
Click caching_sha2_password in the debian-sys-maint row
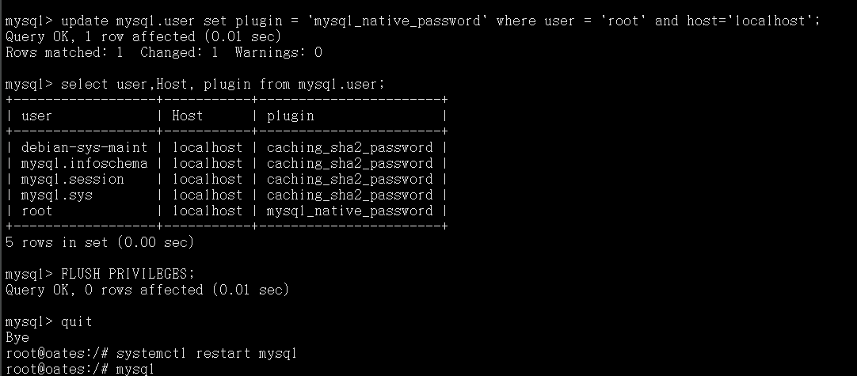349,147
